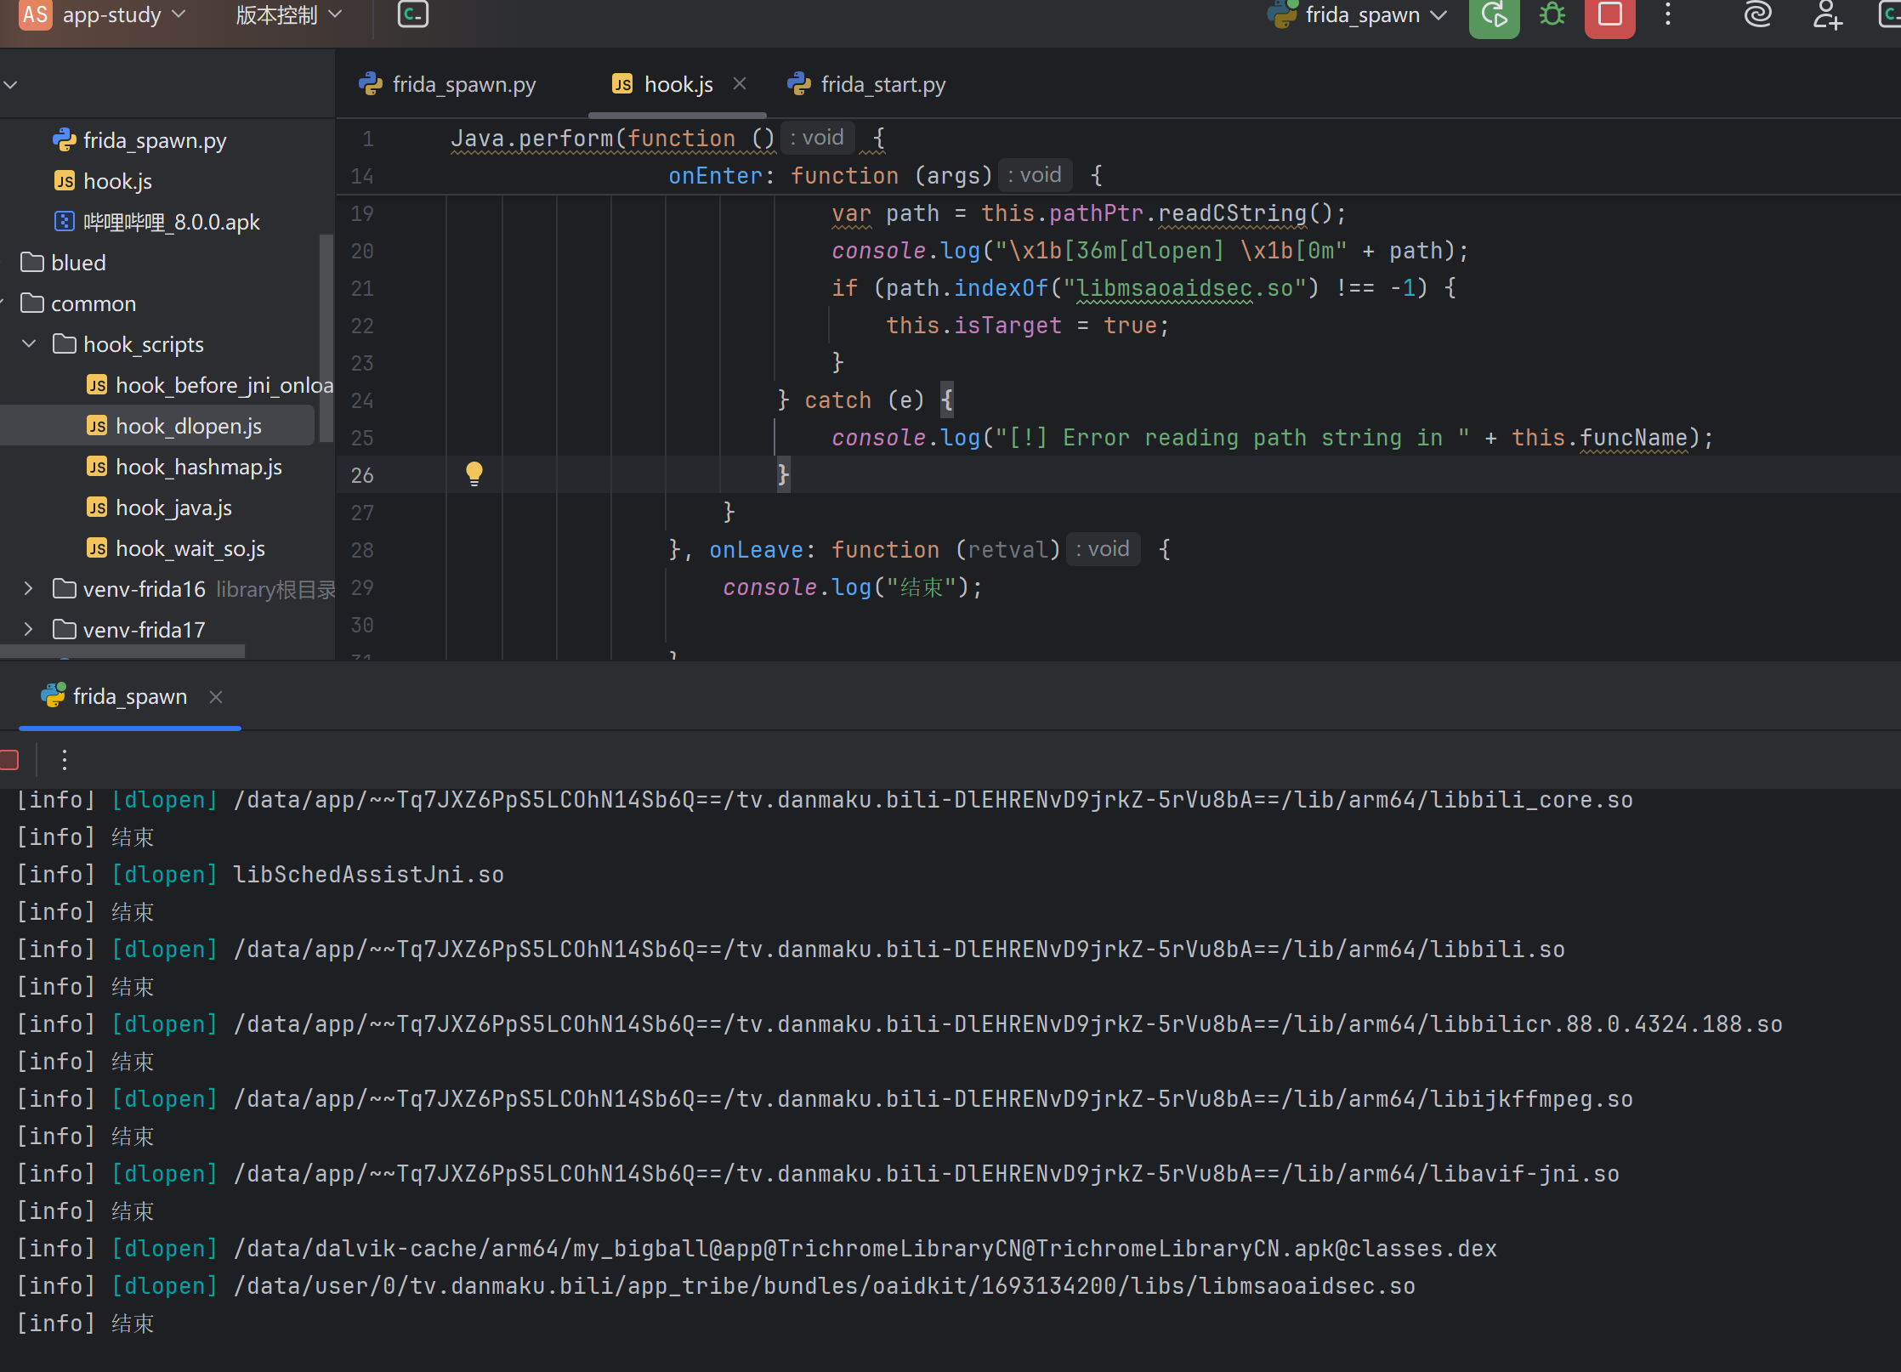Select hook_before_jni_onload file in the tree
This screenshot has width=1901, height=1372.
(224, 385)
